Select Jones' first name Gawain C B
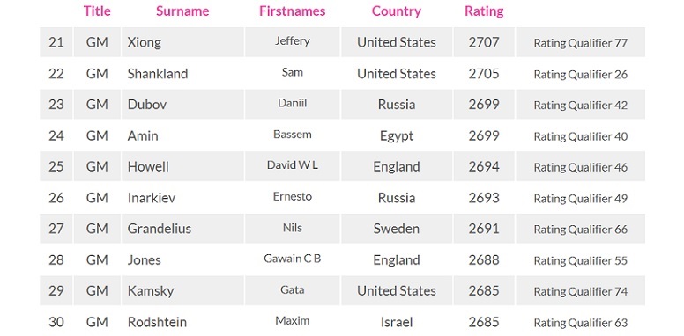The height and width of the screenshot is (336, 684). [x=293, y=259]
